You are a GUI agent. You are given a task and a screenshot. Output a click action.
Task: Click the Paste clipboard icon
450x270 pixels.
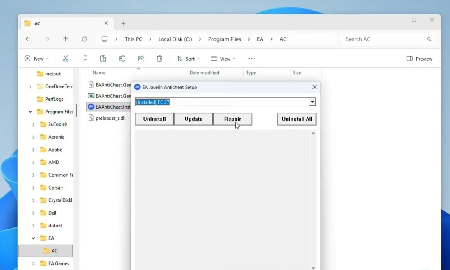pyautogui.click(x=103, y=59)
